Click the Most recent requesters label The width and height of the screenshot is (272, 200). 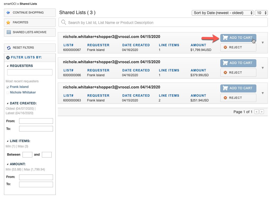point(22,81)
